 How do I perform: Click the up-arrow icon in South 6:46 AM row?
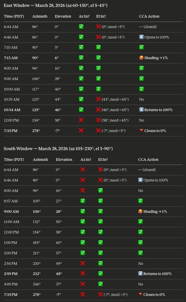coord(140,180)
